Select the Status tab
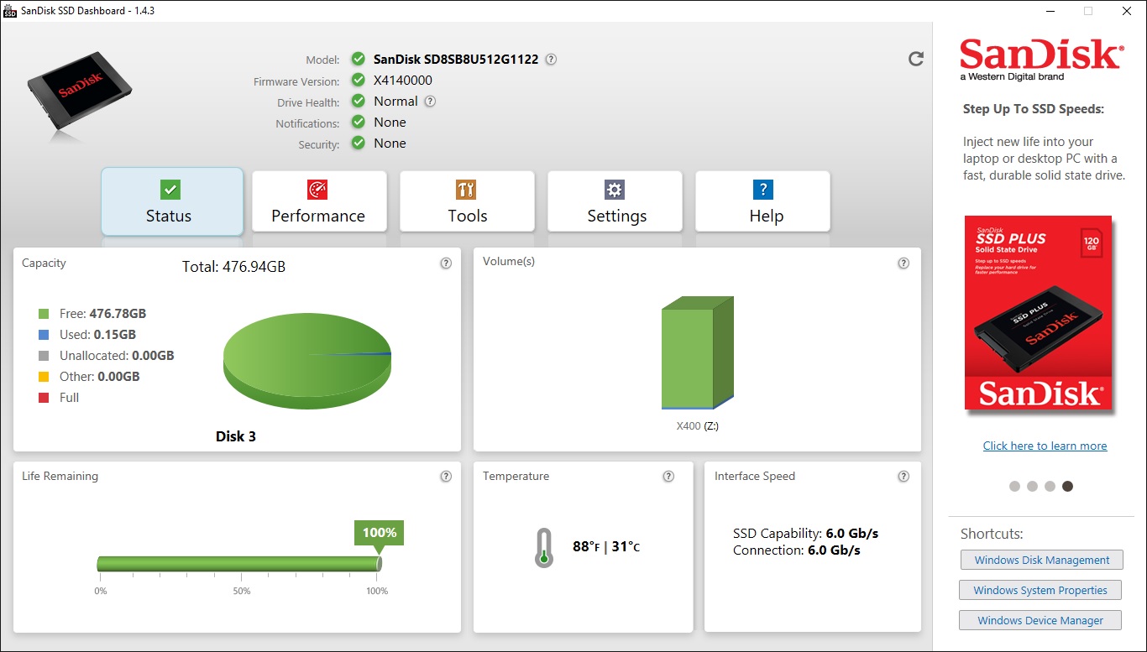Viewport: 1147px width, 652px height. tap(172, 201)
